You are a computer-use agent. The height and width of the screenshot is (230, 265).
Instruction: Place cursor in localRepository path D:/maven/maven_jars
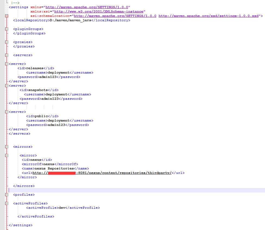click(71, 20)
